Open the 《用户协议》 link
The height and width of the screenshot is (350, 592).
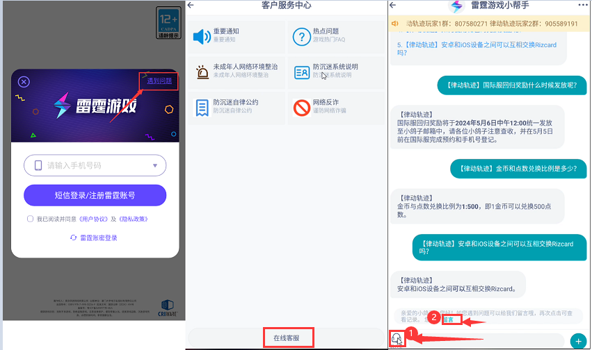coord(93,219)
